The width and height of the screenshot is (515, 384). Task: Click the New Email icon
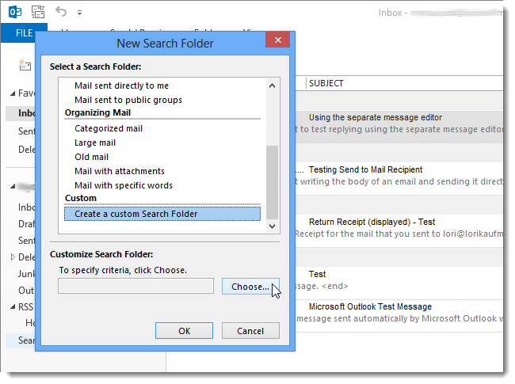pyautogui.click(x=25, y=65)
